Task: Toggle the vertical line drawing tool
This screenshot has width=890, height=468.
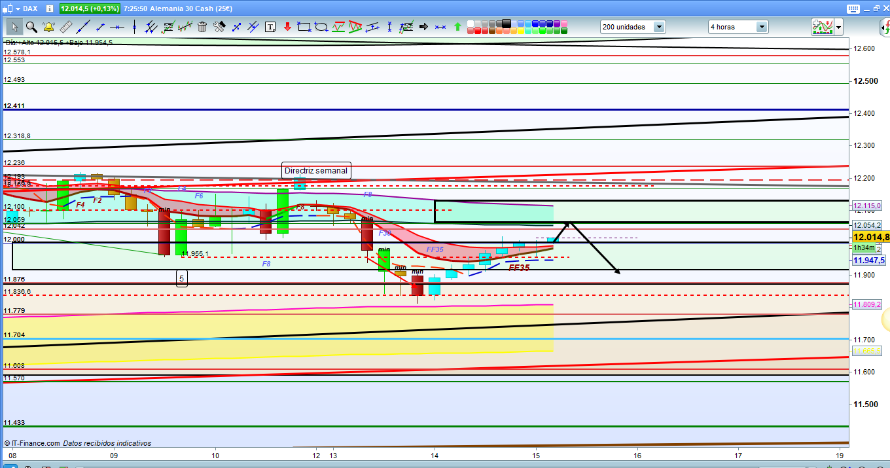Action: [x=134, y=27]
